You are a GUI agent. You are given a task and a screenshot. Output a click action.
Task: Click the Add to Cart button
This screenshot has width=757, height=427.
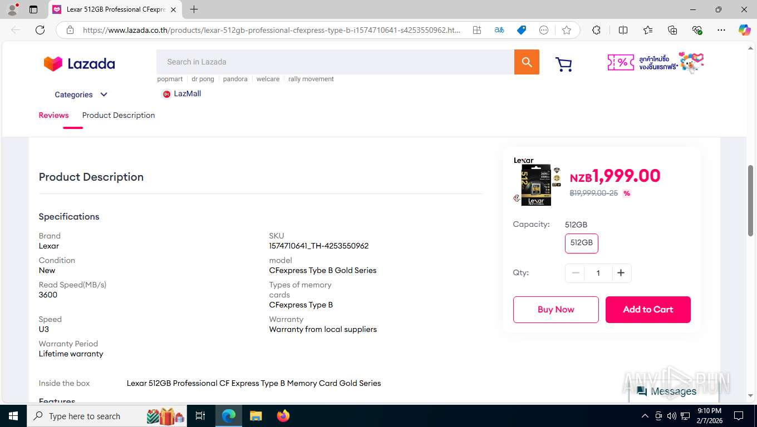pos(648,310)
